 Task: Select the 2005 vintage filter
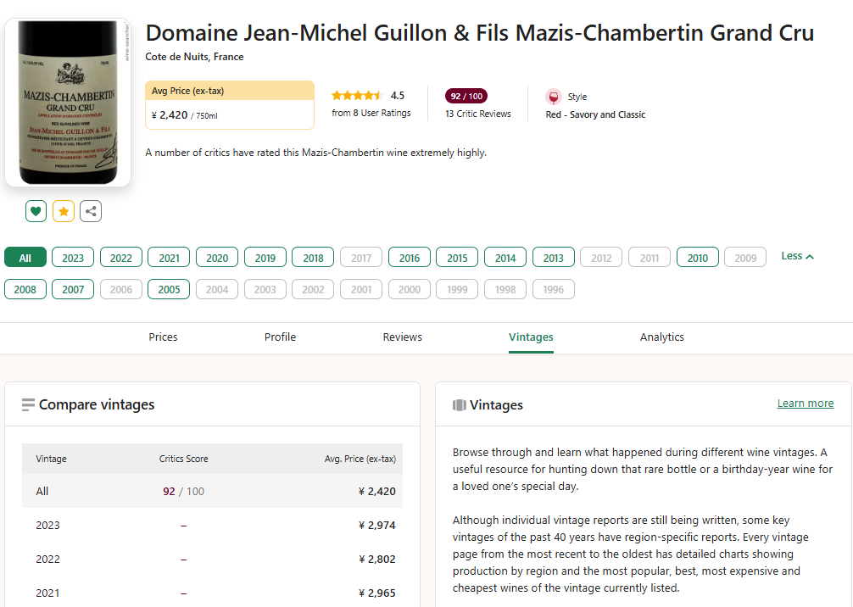(169, 290)
